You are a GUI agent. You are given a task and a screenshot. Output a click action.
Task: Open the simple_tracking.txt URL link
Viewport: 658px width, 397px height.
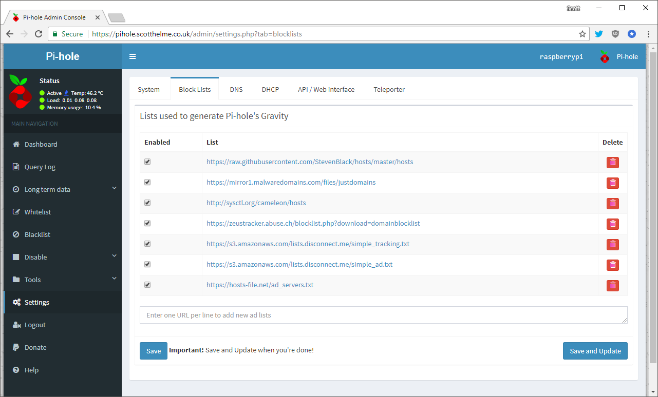tap(308, 244)
